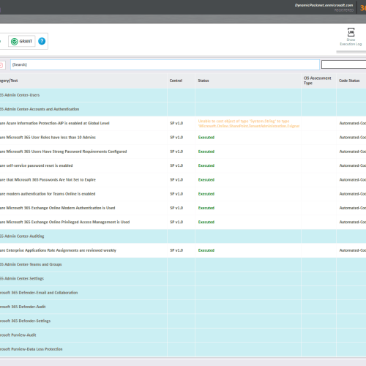This screenshot has height=366, width=366.
Task: Click the 'User Roles have less than 10 Admins' test
Action: [x=48, y=138]
